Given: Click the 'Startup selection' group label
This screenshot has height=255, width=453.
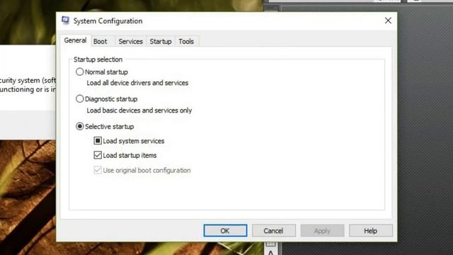Looking at the screenshot, I should (x=98, y=59).
